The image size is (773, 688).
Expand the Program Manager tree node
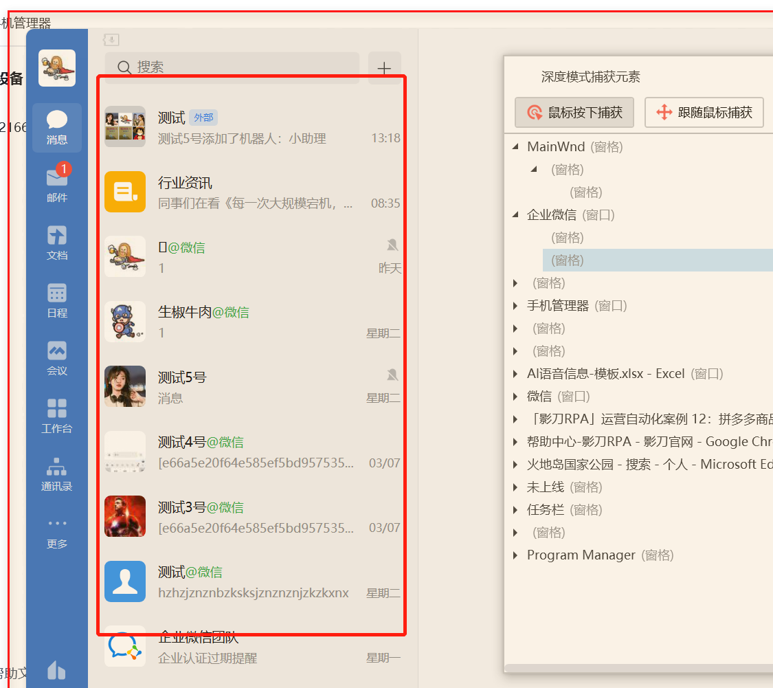pyautogui.click(x=515, y=555)
